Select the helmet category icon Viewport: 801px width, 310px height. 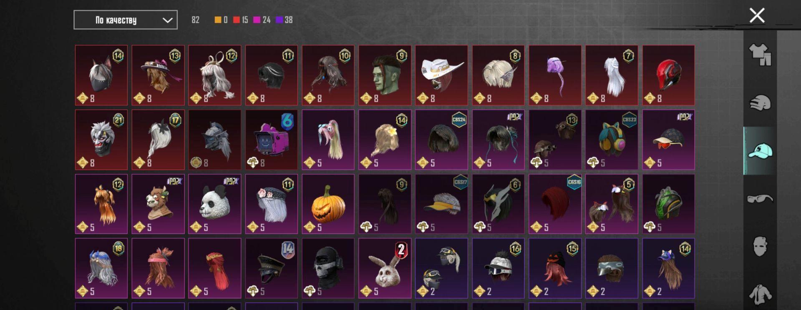tap(760, 103)
